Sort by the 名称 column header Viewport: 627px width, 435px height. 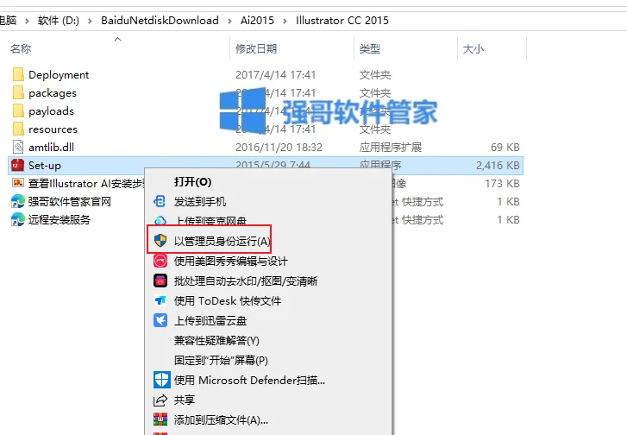click(x=21, y=49)
